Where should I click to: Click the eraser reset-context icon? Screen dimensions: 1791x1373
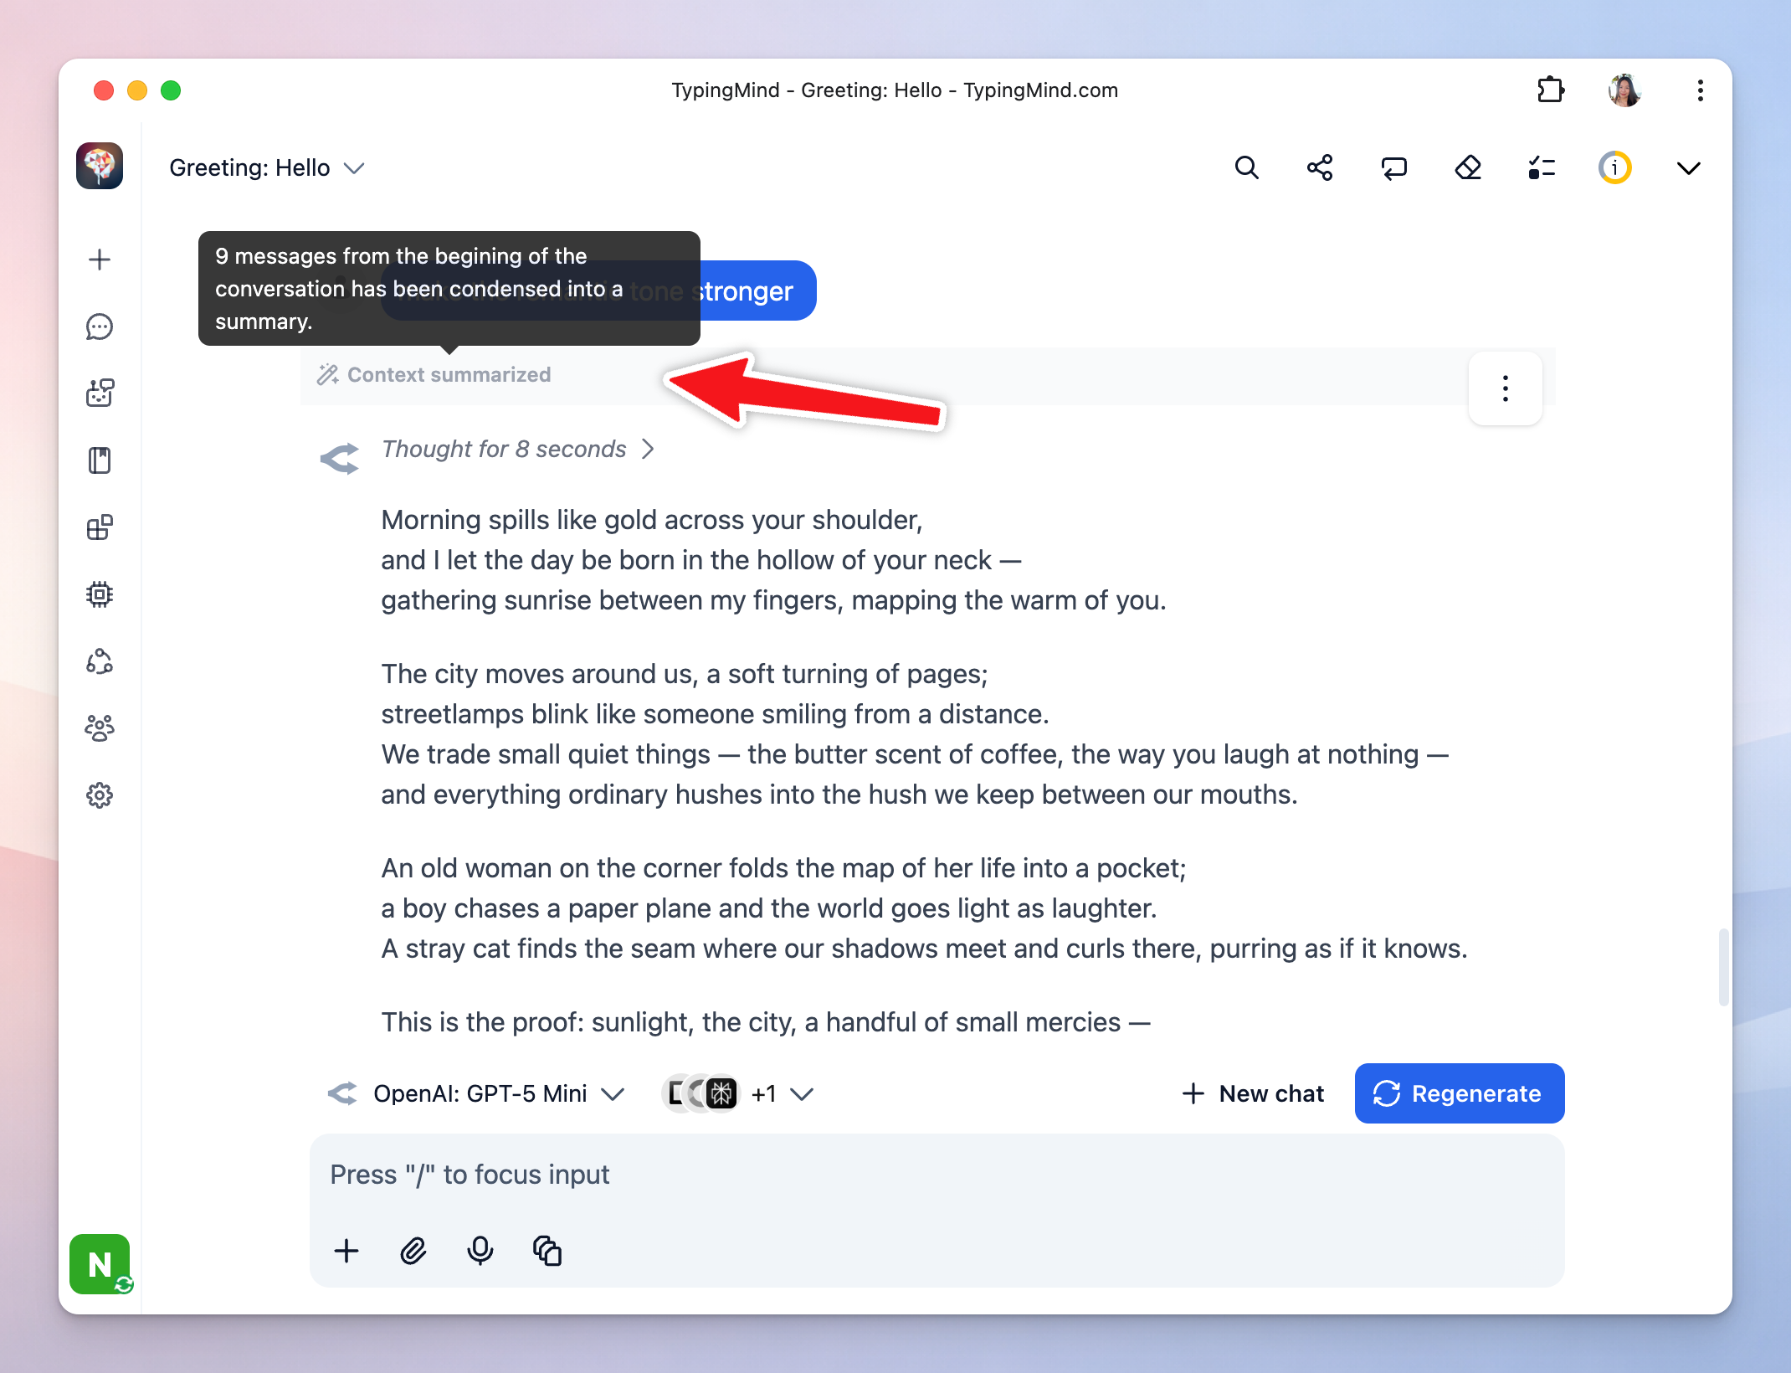click(1468, 168)
